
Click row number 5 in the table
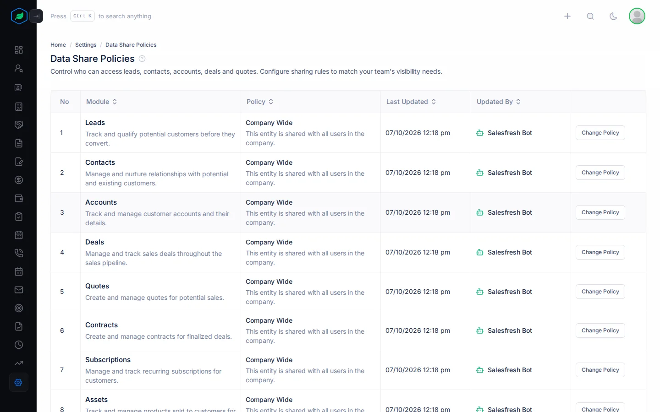click(x=62, y=292)
